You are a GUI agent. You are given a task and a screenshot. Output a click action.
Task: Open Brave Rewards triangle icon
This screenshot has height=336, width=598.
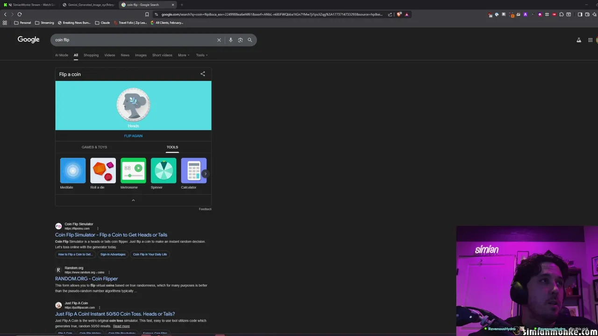tap(406, 14)
